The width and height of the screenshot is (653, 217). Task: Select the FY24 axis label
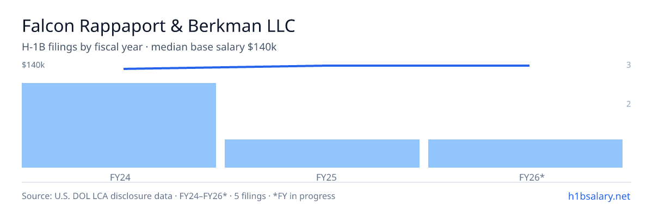[119, 177]
